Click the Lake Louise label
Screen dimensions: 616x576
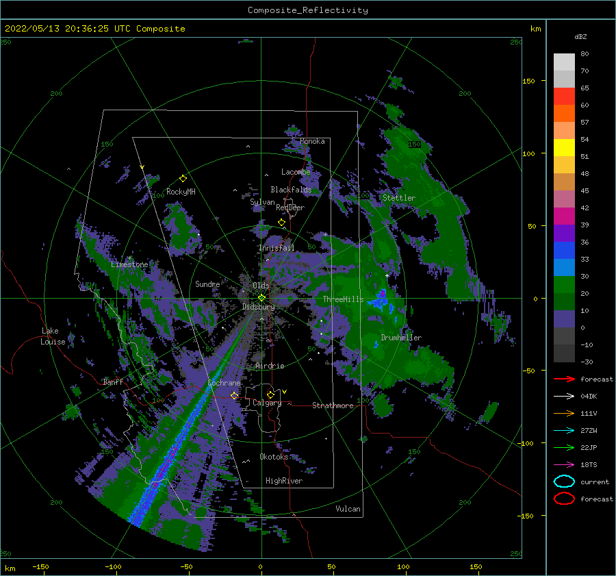click(x=53, y=336)
